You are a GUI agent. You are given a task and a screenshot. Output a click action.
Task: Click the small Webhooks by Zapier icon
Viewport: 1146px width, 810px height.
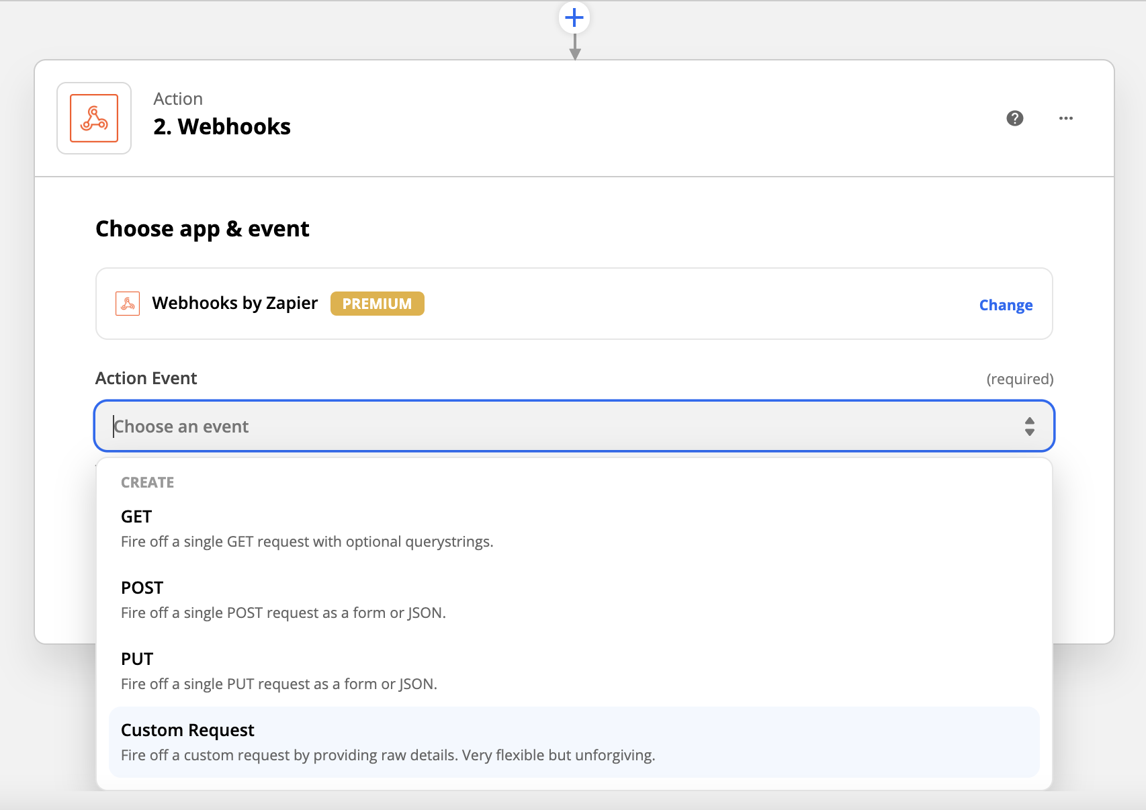click(128, 304)
